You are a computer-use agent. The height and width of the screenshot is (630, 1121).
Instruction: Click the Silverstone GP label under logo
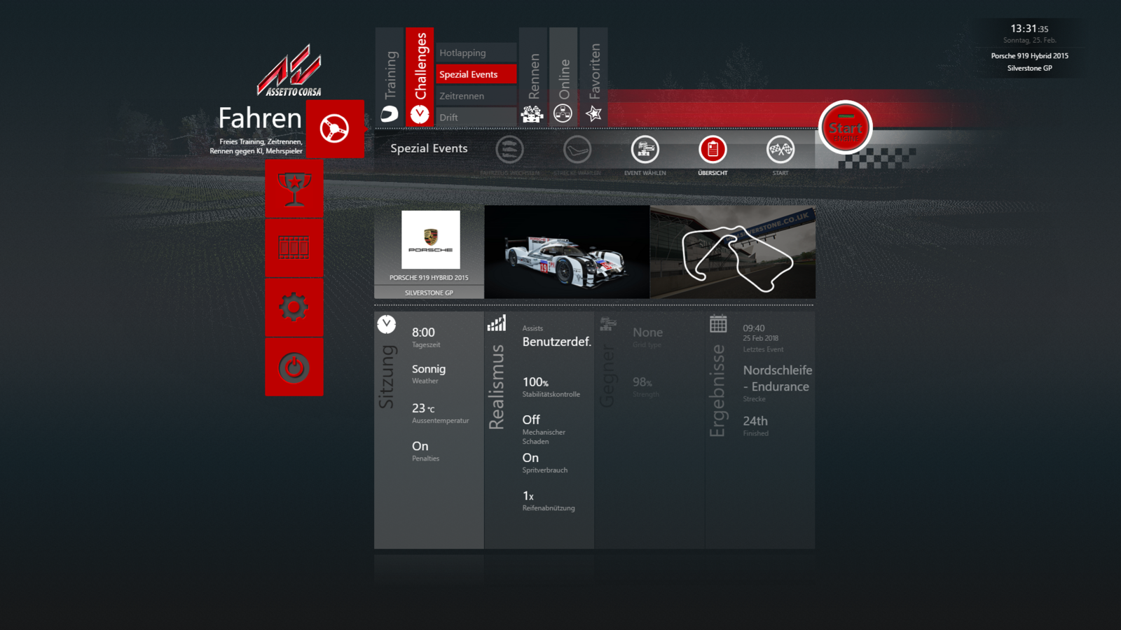click(429, 293)
